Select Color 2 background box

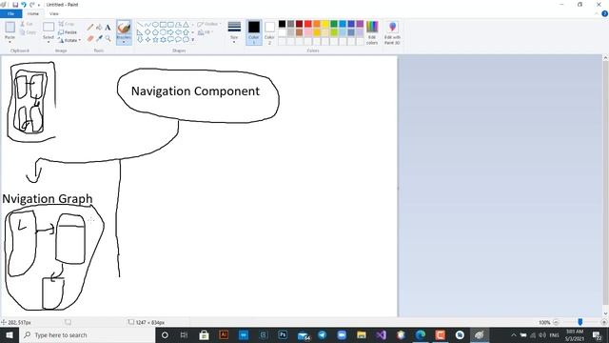point(269,32)
